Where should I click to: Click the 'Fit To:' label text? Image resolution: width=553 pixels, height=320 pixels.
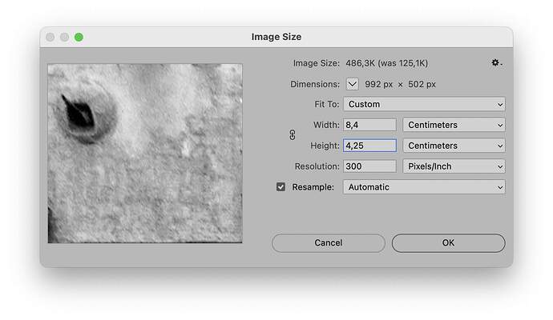326,104
